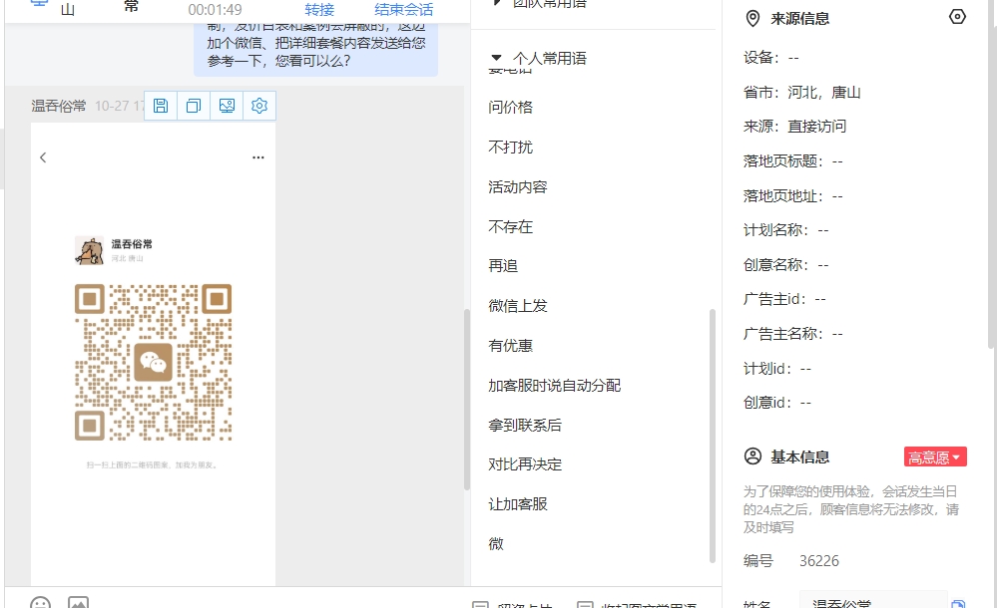Select the 有优惠 quick phrase
Screen dimensions: 997x608
coord(511,346)
